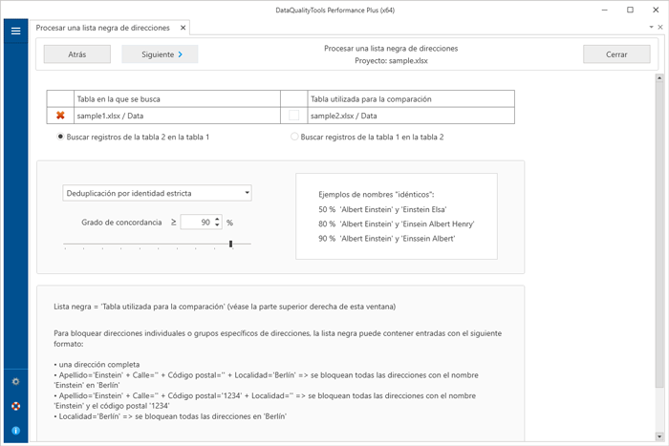The height and width of the screenshot is (446, 669).
Task: Click the vertical scrollbar thumb
Action: pyautogui.click(x=659, y=235)
